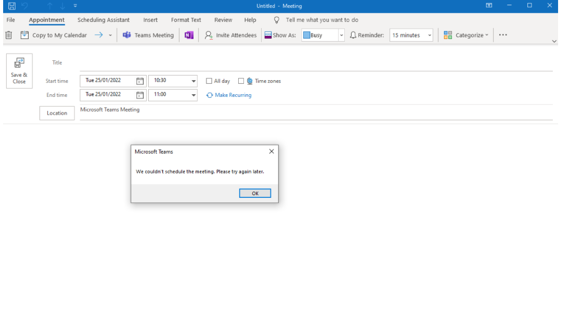Image resolution: width=569 pixels, height=329 pixels.
Task: Close the Microsoft Teams error dialog
Action: pos(271,151)
